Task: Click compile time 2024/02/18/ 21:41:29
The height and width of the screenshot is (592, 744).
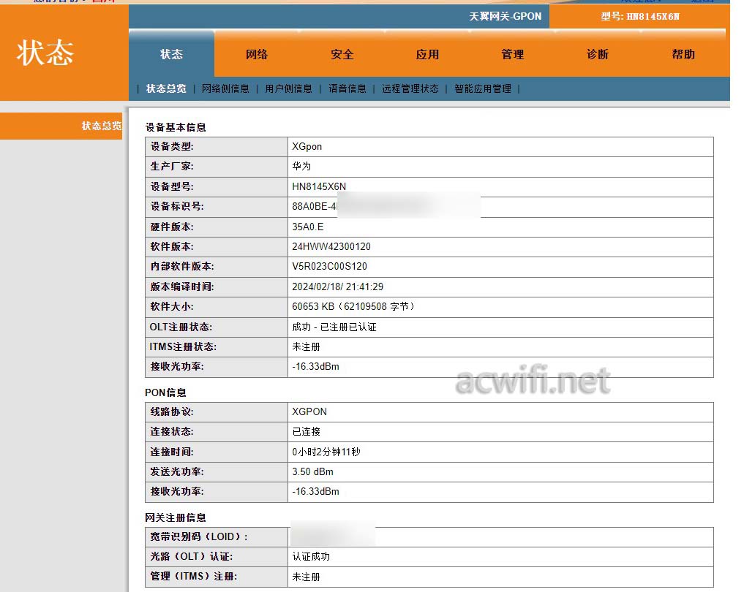Action: click(x=338, y=286)
